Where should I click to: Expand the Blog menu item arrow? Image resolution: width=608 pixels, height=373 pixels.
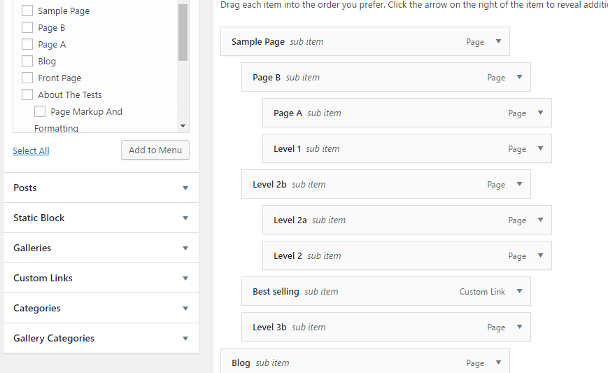click(499, 363)
